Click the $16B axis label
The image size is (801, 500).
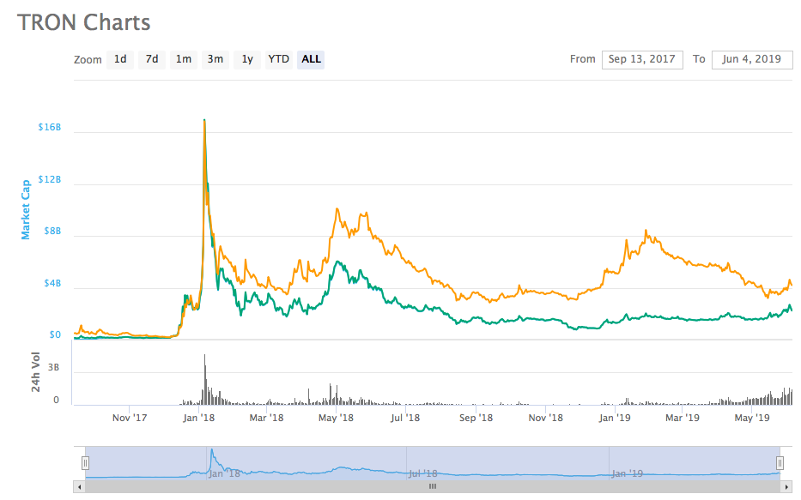50,127
